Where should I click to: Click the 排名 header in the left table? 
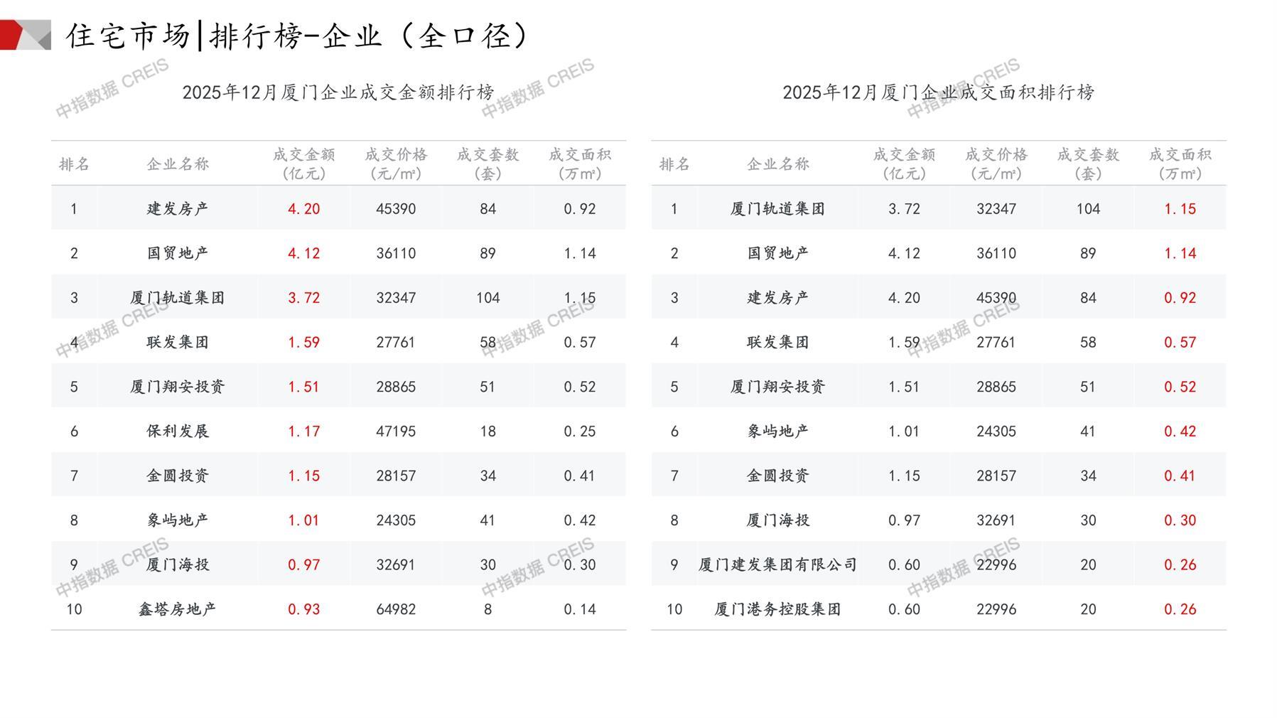click(74, 164)
